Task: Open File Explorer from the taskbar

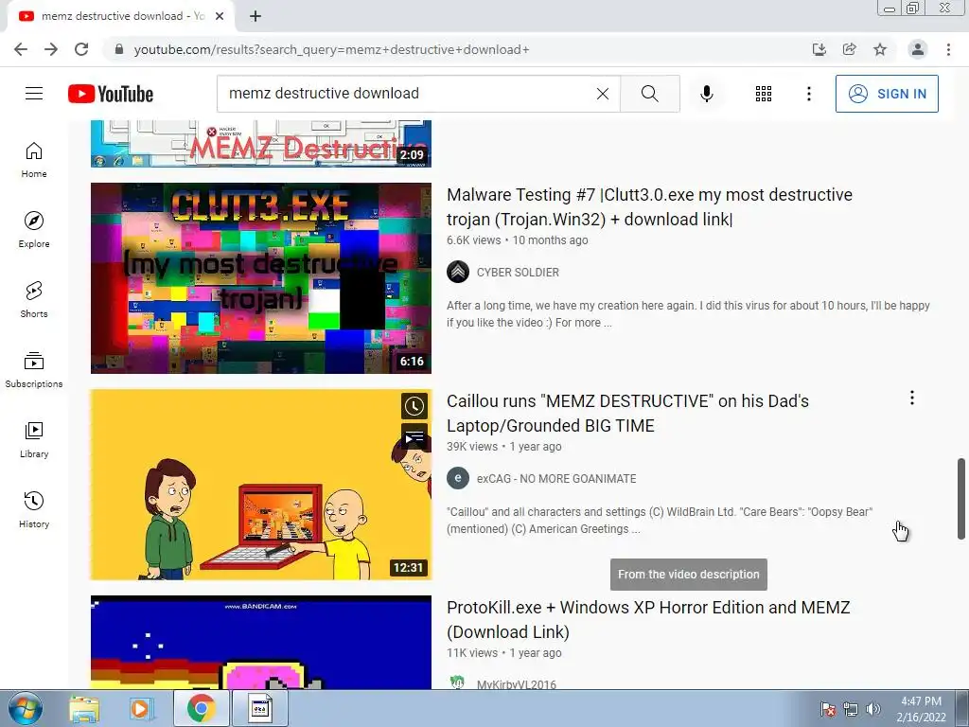Action: click(84, 709)
